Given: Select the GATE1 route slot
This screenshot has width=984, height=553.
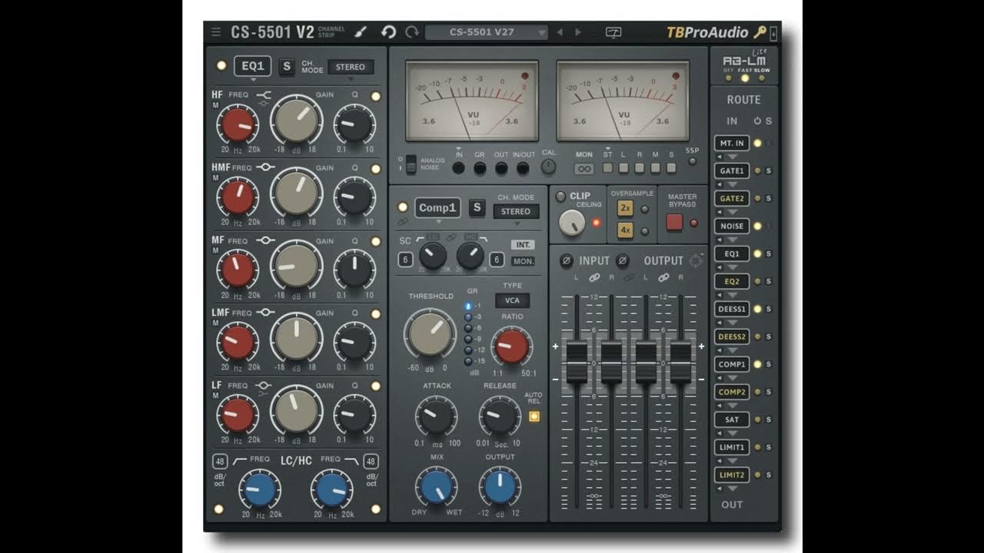Looking at the screenshot, I should coord(732,171).
